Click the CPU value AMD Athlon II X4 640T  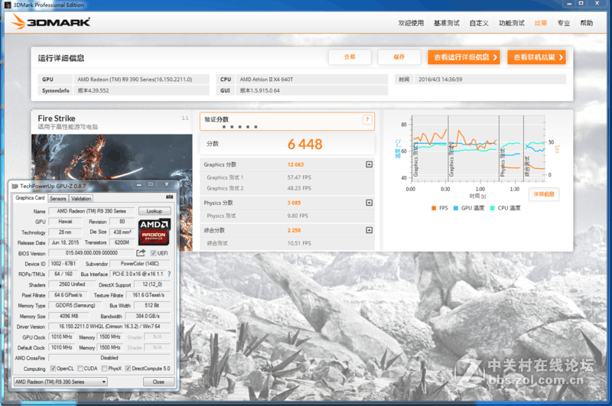tap(266, 80)
